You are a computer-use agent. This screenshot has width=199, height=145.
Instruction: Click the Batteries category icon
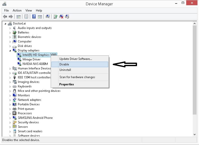15,32
